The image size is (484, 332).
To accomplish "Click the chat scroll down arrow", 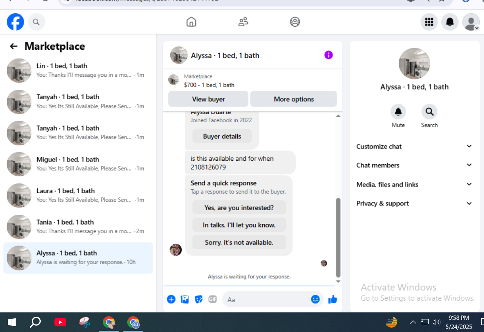I will (x=338, y=281).
